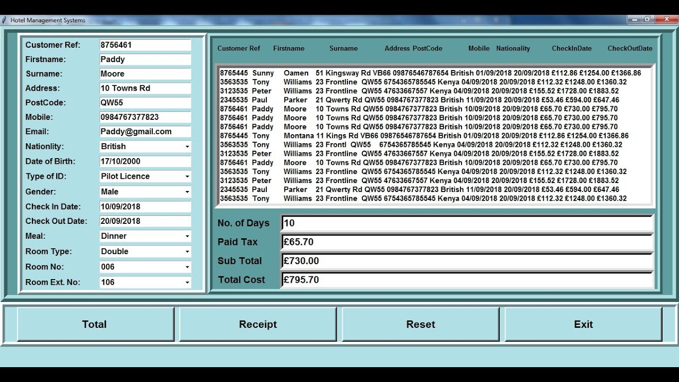Screen dimensions: 679x382
Task: Minimize the Hotel Management Systems window
Action: 633,20
